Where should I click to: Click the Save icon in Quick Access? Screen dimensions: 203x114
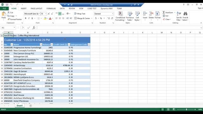pos(7,4)
